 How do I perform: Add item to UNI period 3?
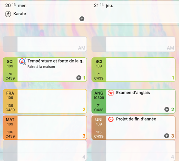click(x=167, y=136)
